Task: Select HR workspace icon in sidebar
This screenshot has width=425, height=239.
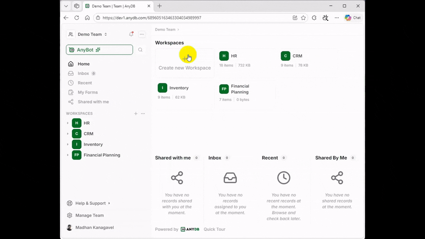Action: click(77, 123)
